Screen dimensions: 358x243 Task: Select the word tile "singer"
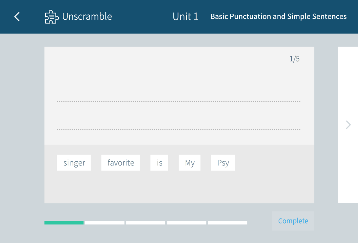(x=74, y=163)
